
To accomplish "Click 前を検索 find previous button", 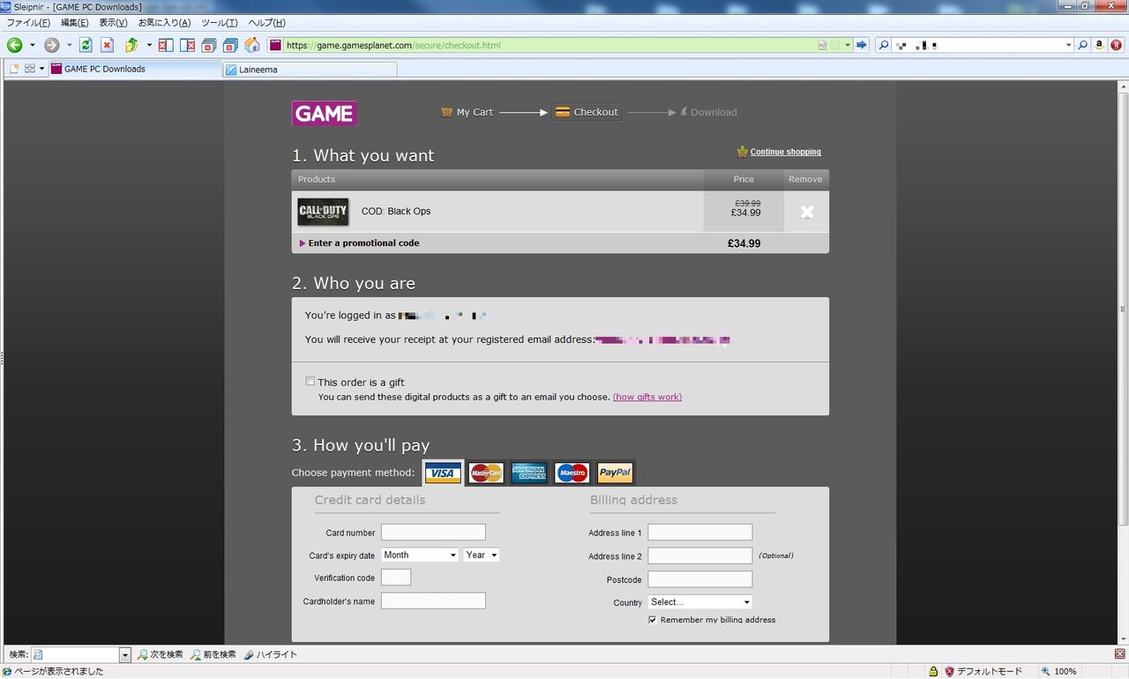I will point(213,654).
